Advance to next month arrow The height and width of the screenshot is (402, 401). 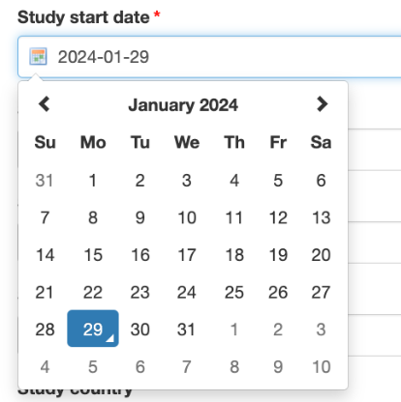click(322, 104)
